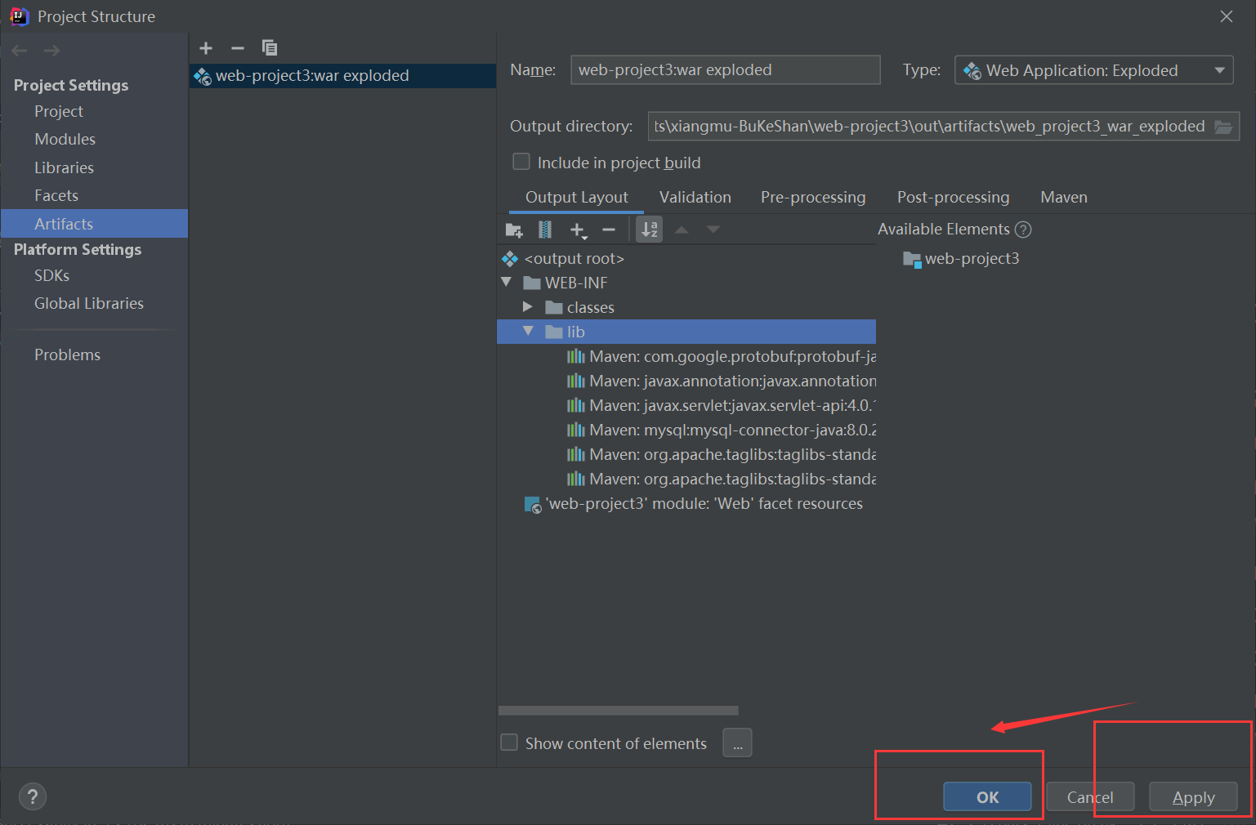The image size is (1256, 825).
Task: Copy the web-project3:war exploded artifact
Action: coord(270,47)
